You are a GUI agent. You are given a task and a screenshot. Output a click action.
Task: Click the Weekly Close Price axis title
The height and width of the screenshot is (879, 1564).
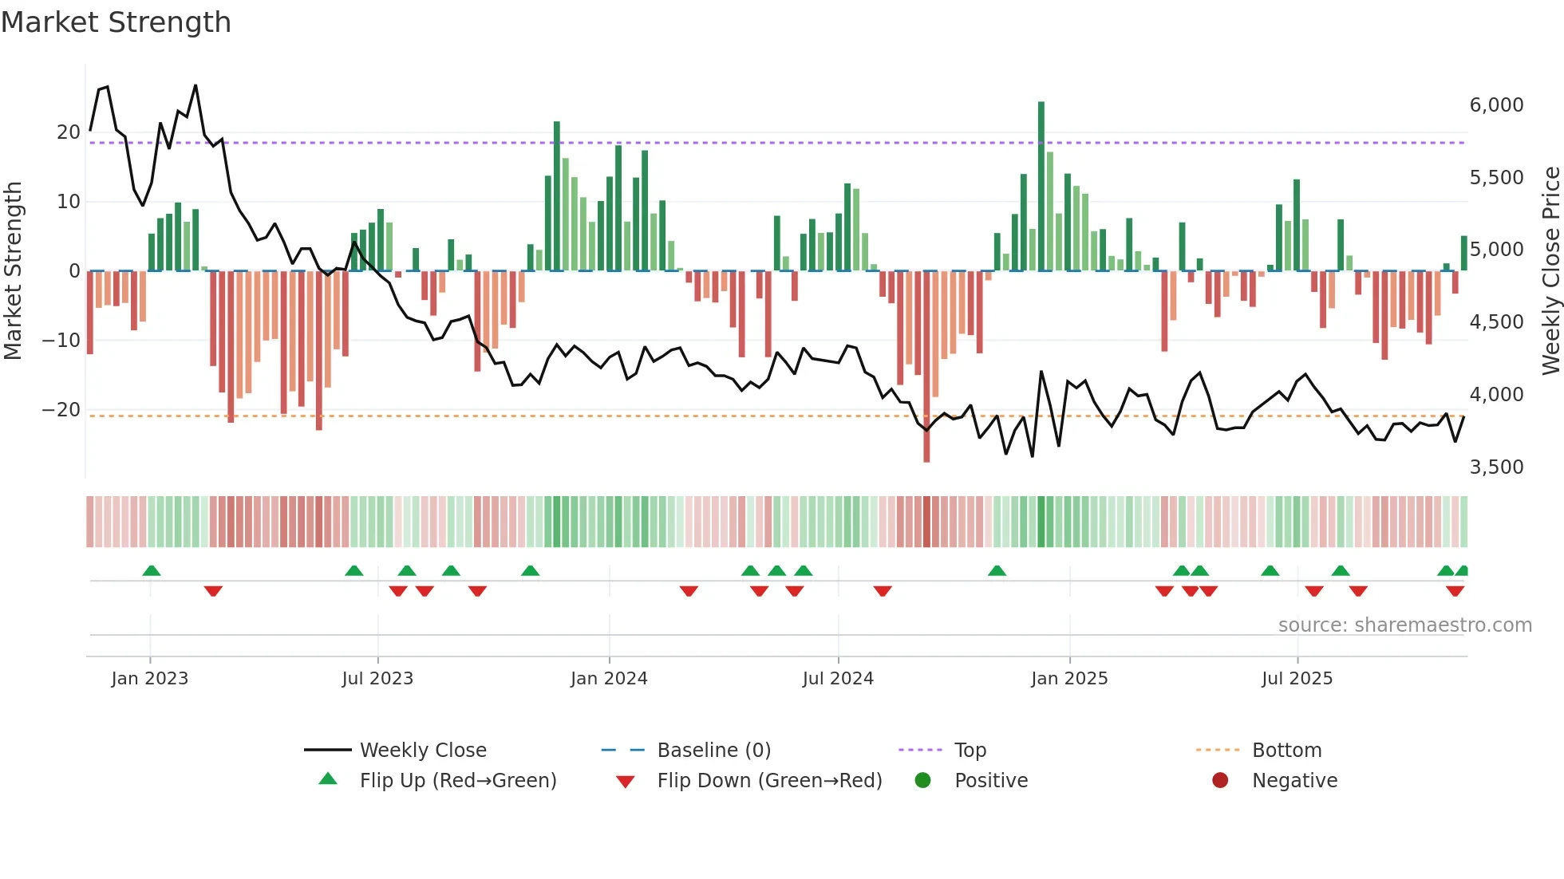1550,271
